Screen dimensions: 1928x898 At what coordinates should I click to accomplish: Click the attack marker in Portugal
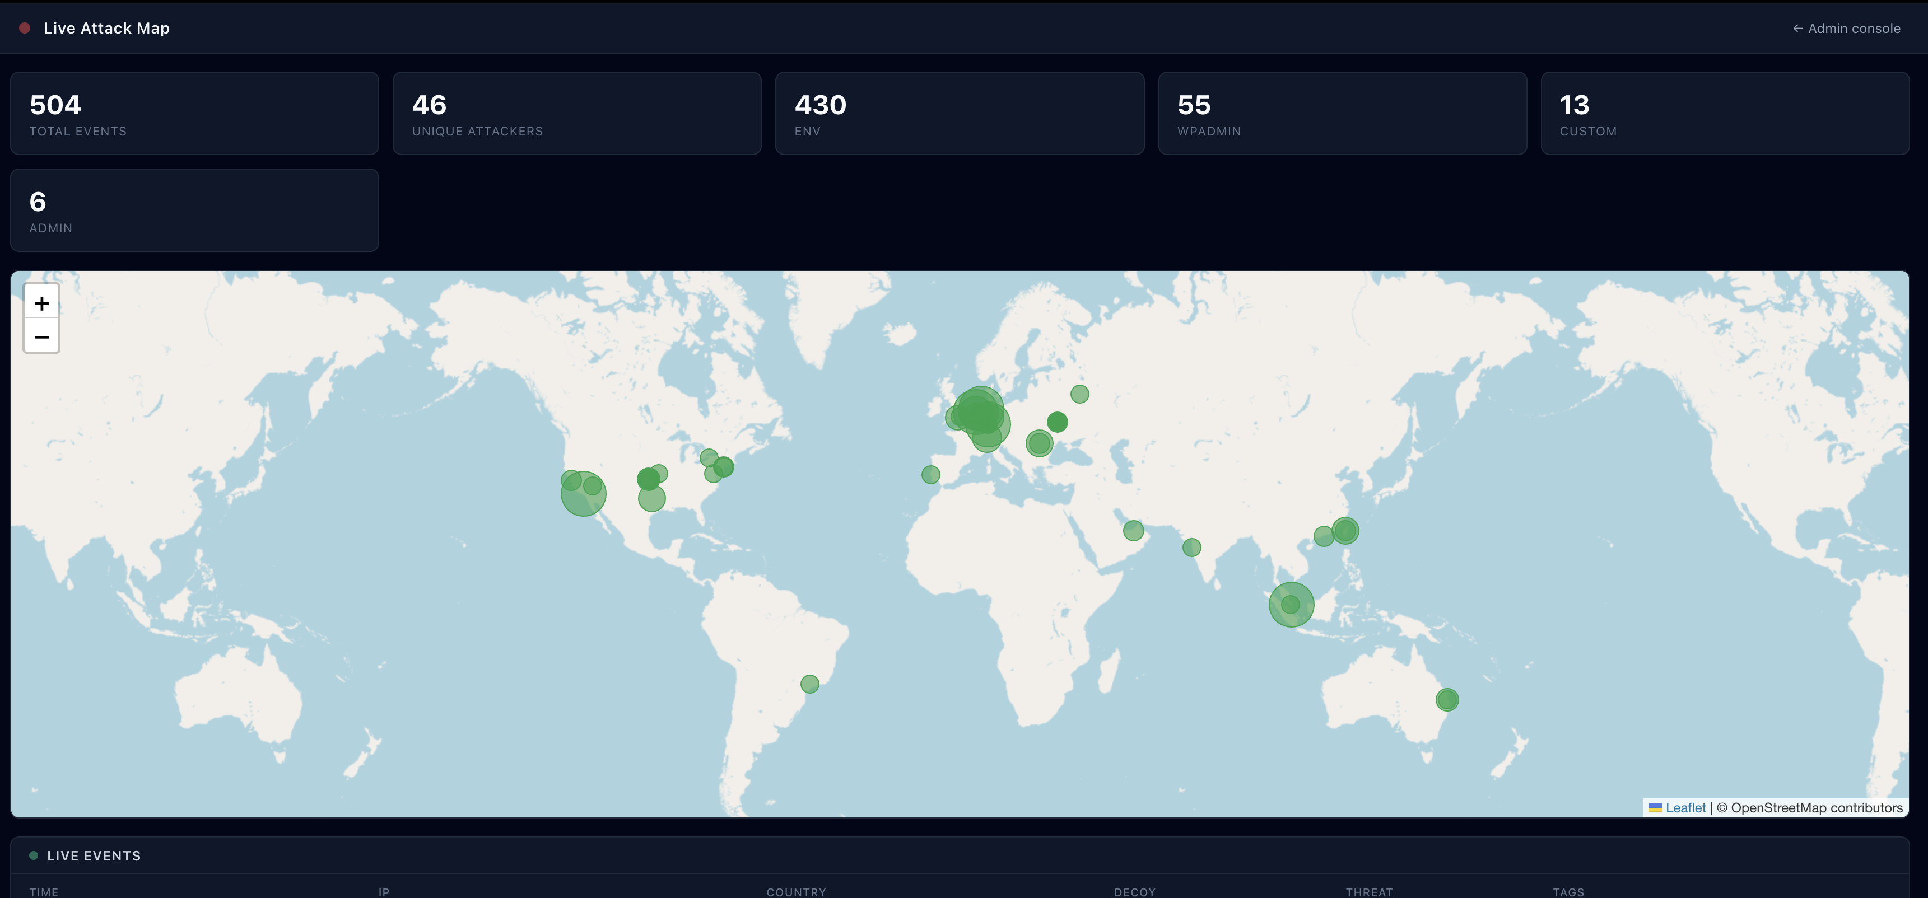tap(930, 474)
